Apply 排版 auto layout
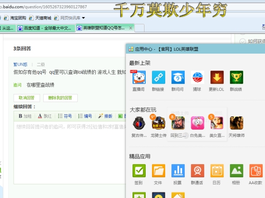The image size is (265, 198). click(x=105, y=116)
